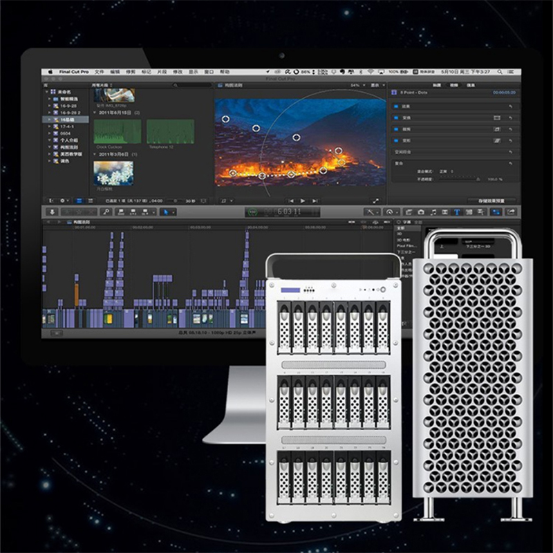The width and height of the screenshot is (553, 553).
Task: Open the Titles browser T icon
Action: click(458, 212)
